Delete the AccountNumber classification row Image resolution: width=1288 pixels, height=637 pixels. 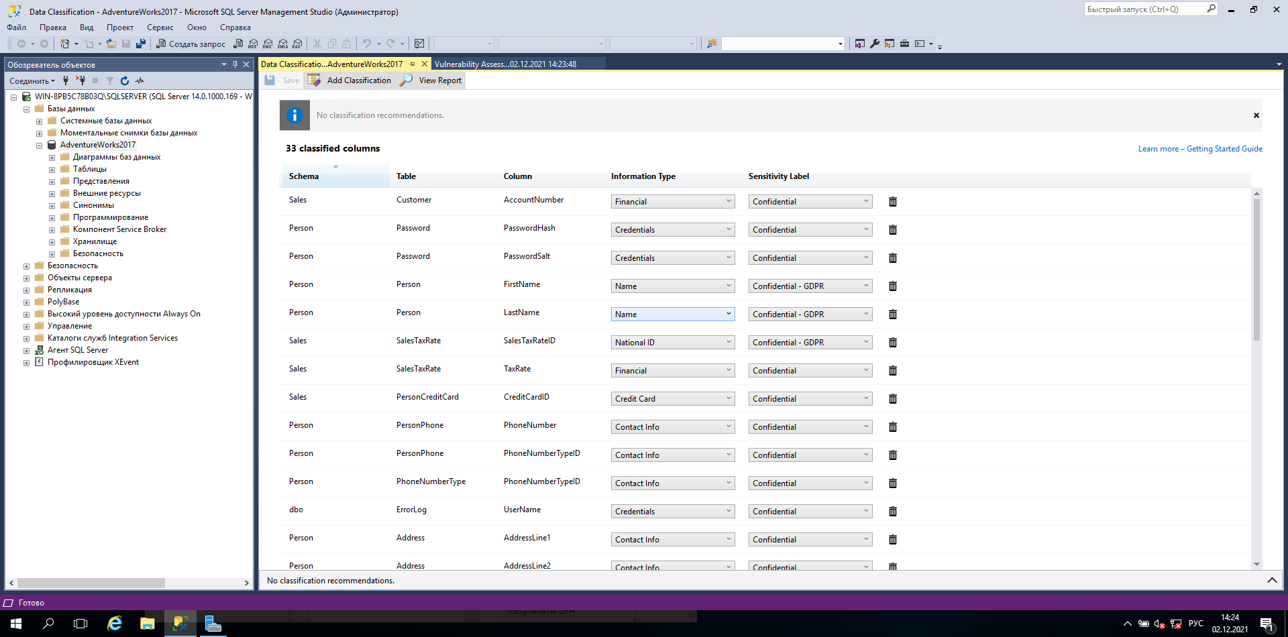[x=893, y=202]
